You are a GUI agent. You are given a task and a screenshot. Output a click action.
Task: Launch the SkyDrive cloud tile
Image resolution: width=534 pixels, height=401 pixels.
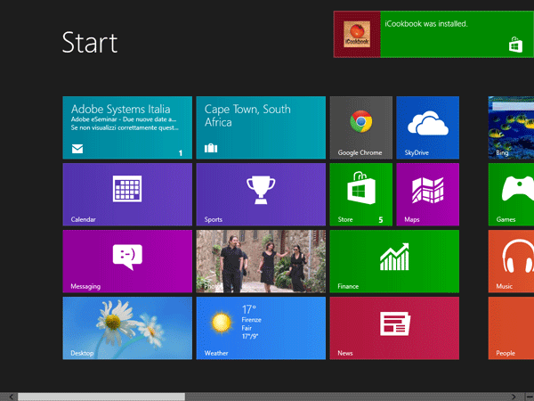pyautogui.click(x=427, y=127)
